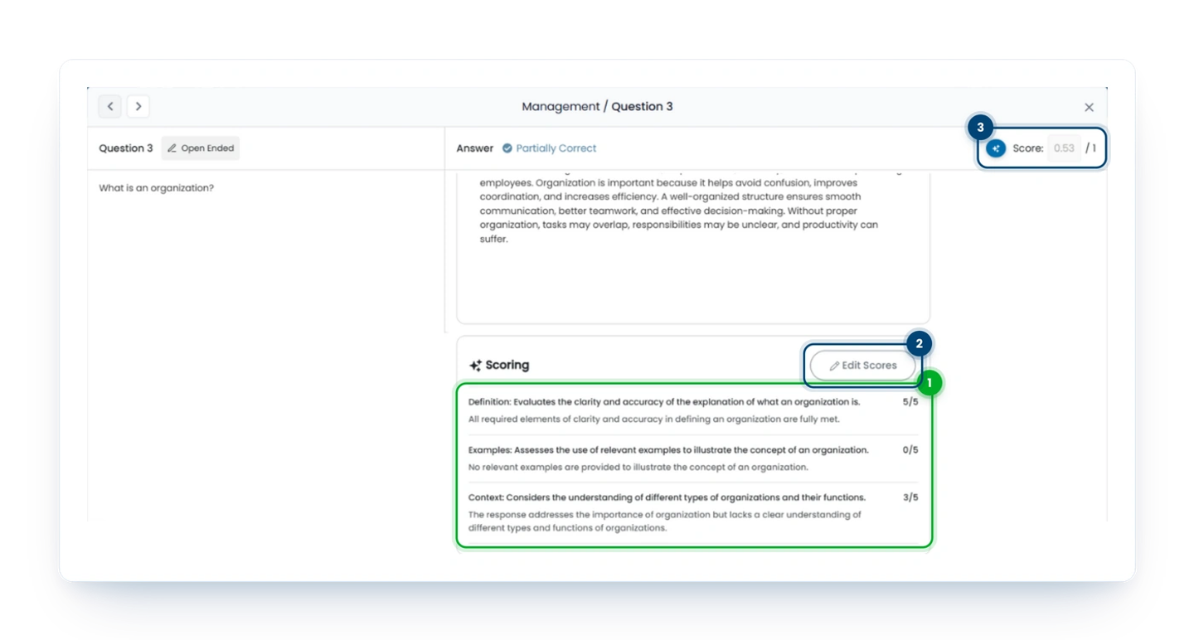Click the Scoring section heading
Screen dimensions: 1194x640
[507, 366]
